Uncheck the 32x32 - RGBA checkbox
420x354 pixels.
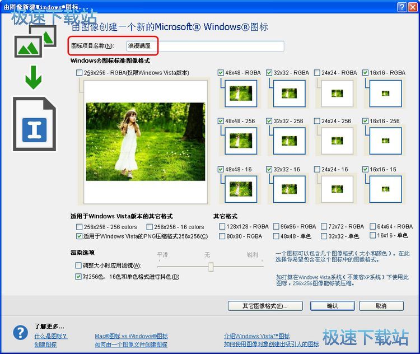click(x=269, y=73)
